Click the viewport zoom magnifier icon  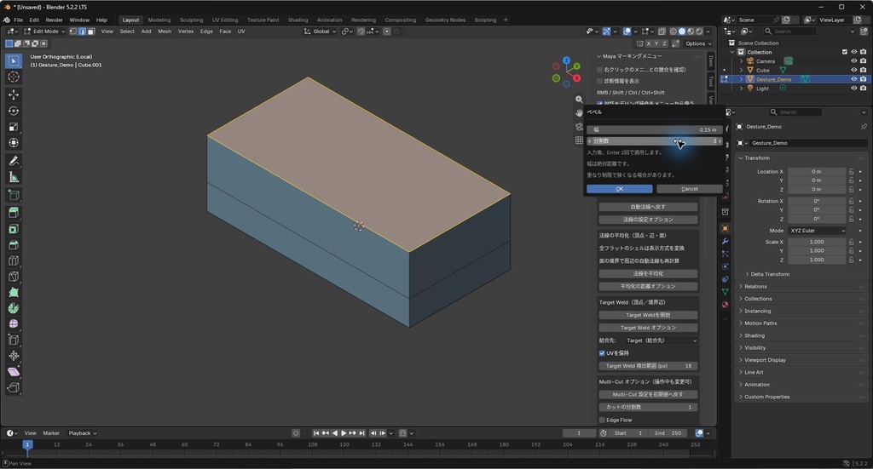(x=579, y=100)
